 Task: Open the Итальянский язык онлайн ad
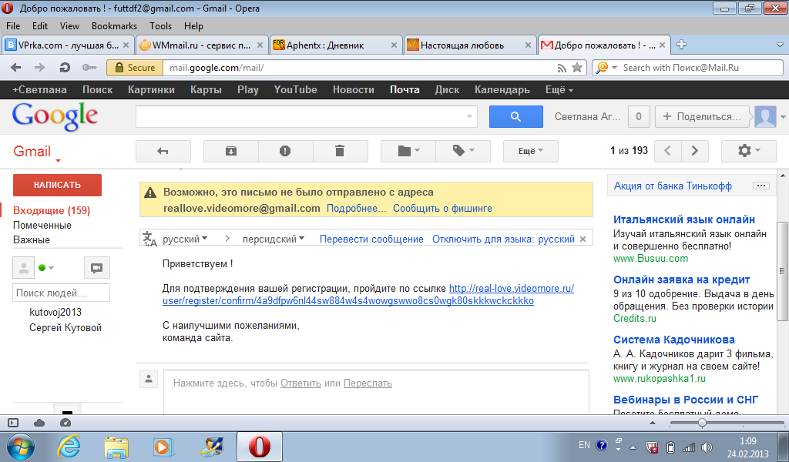684,219
